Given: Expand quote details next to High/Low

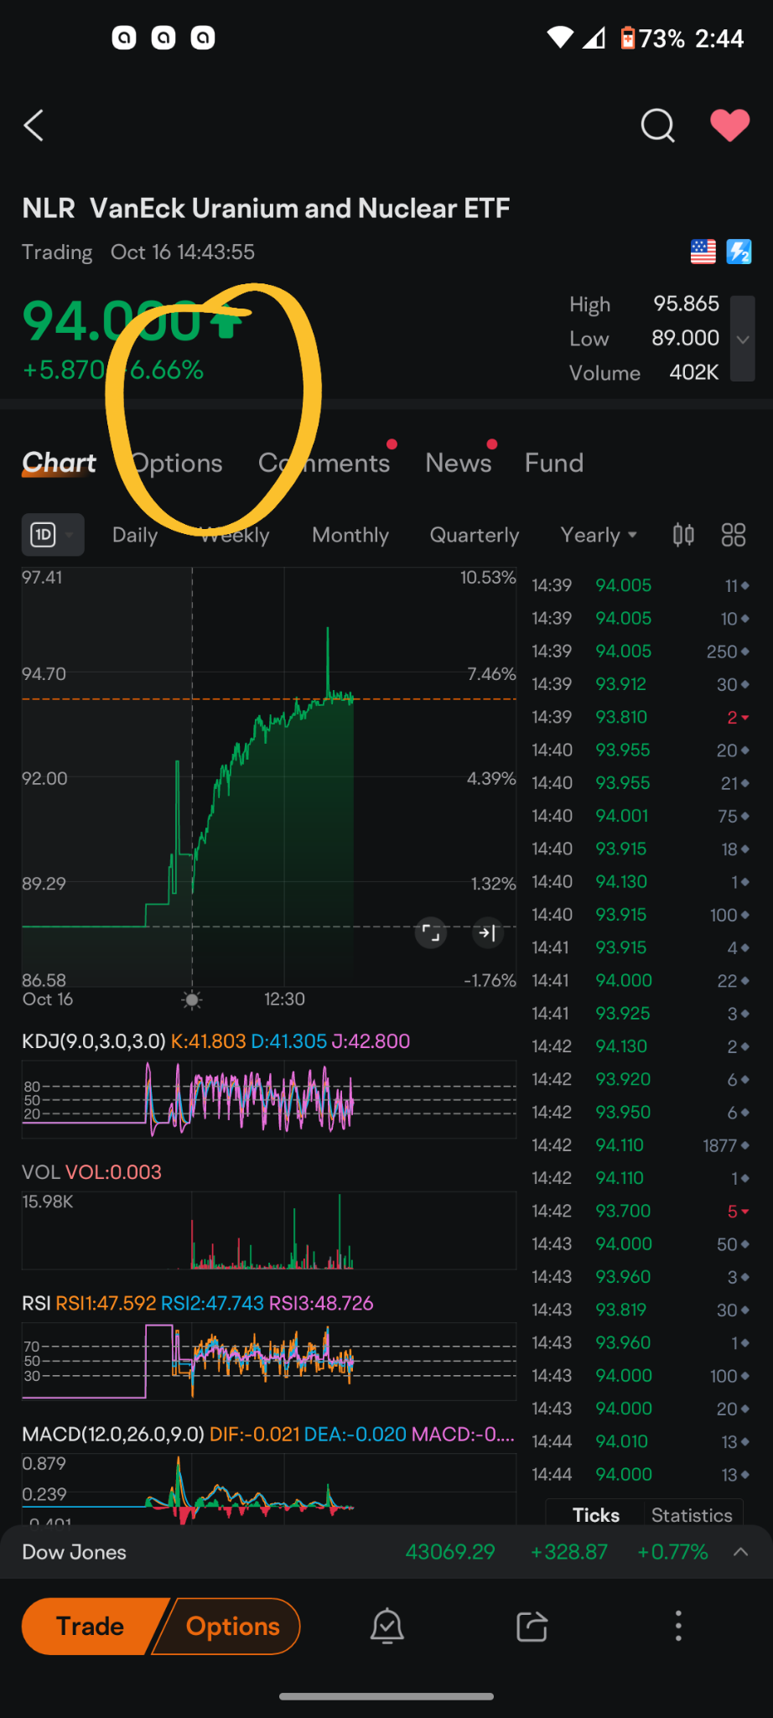Looking at the screenshot, I should click(743, 339).
